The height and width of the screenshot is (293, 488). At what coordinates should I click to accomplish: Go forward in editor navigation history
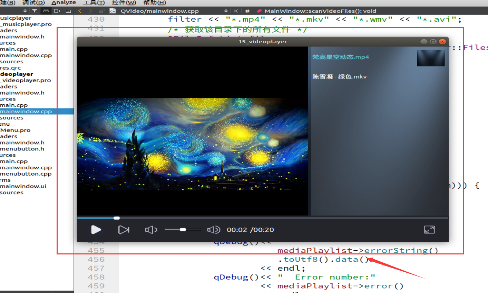coord(90,11)
